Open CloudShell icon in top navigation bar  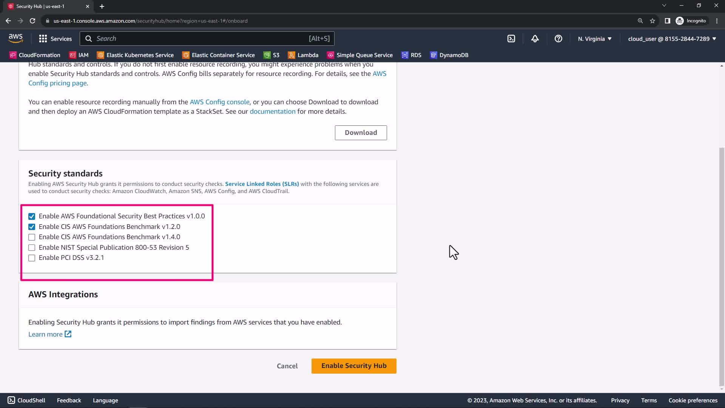(511, 39)
